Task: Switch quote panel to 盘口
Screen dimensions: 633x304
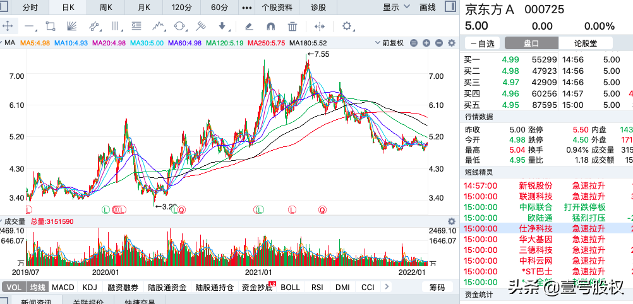Action: pyautogui.click(x=531, y=43)
